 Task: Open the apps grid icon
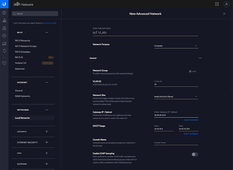[217, 4]
